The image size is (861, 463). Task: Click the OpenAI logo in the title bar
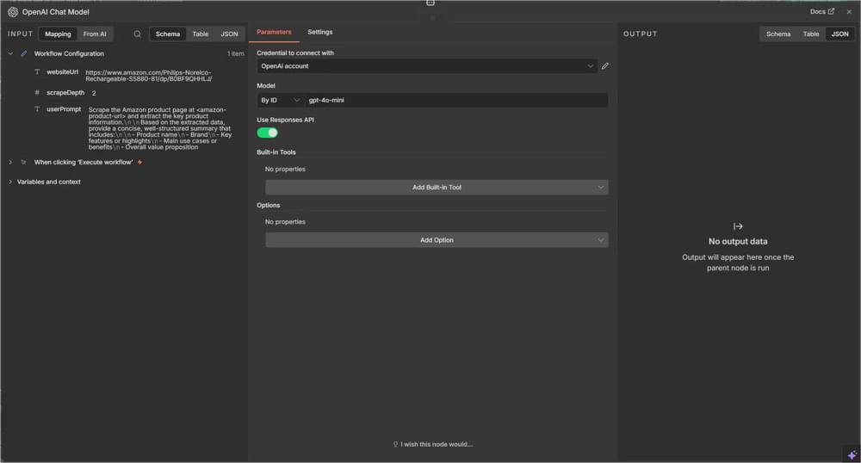point(13,12)
